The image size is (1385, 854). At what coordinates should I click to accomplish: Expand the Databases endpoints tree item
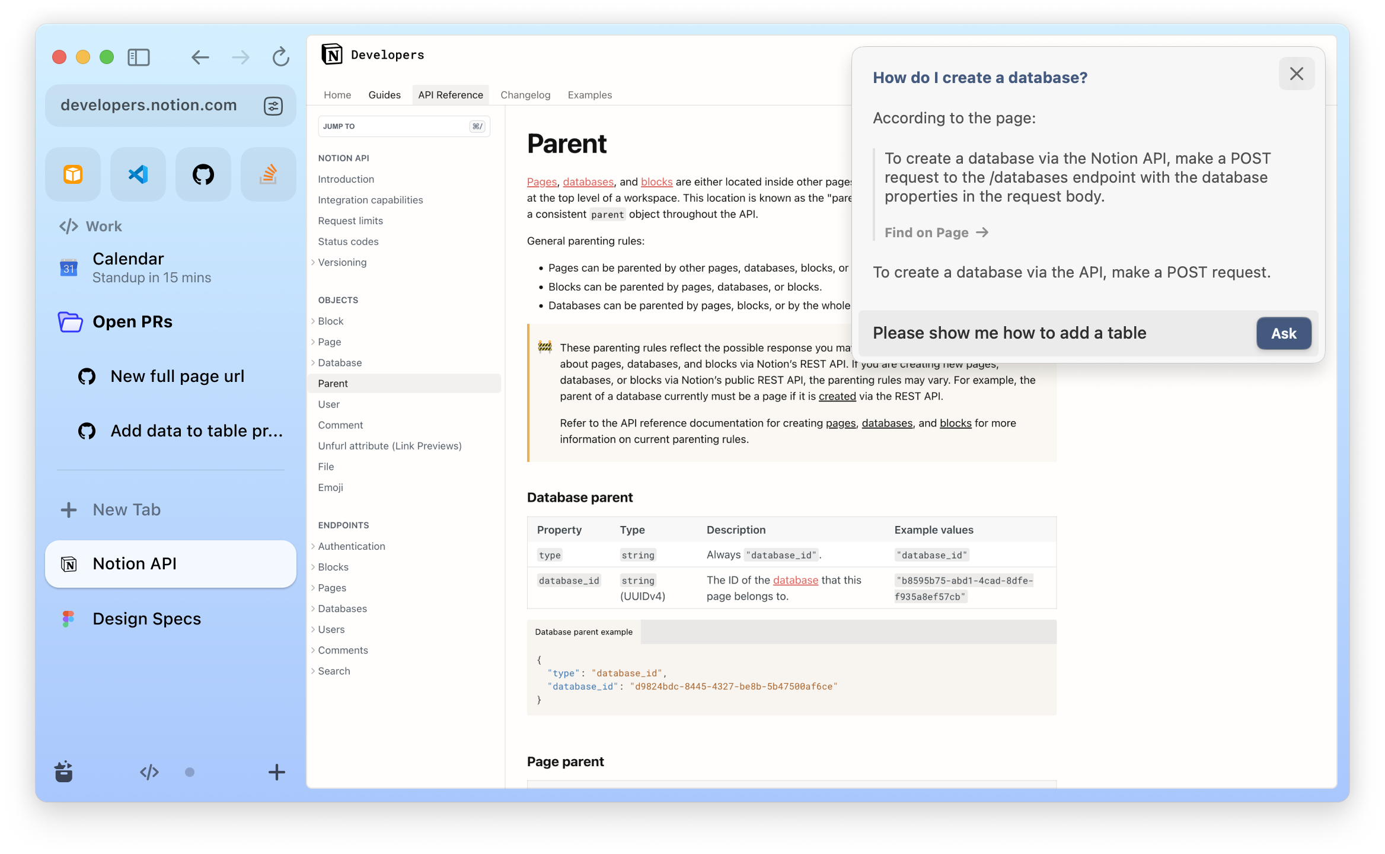(313, 608)
